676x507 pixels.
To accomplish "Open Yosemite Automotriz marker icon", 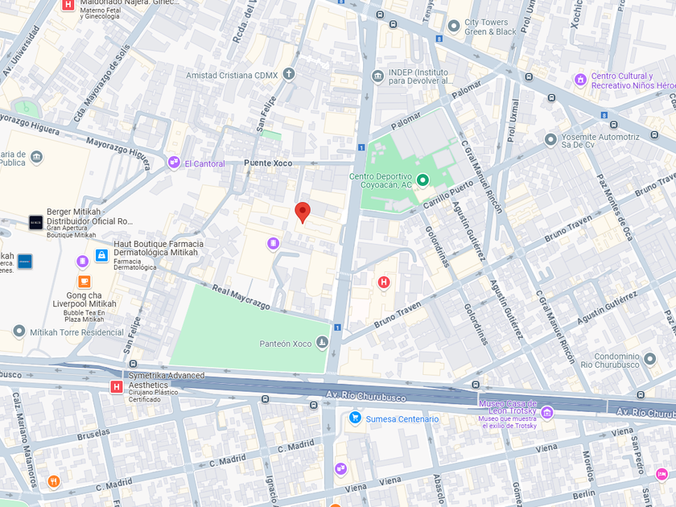I will [x=550, y=140].
